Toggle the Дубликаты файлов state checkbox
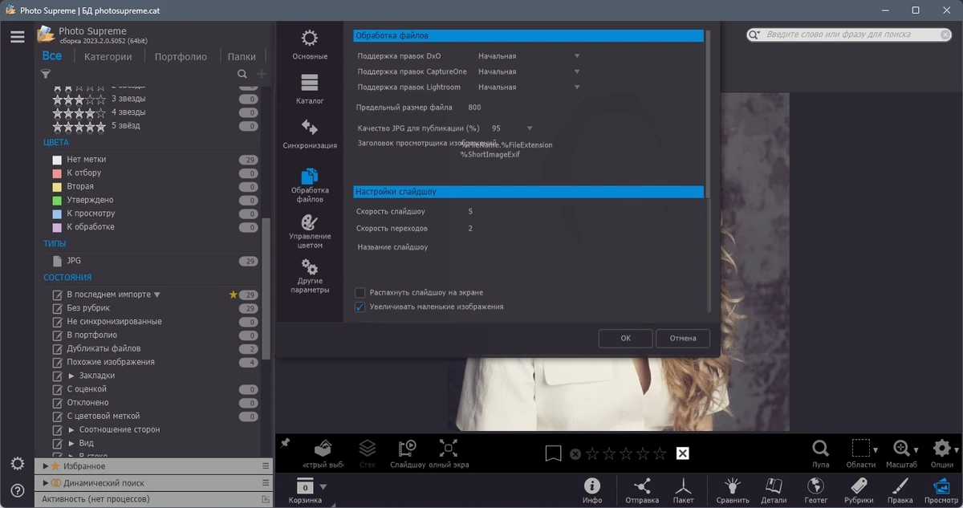 click(x=57, y=349)
